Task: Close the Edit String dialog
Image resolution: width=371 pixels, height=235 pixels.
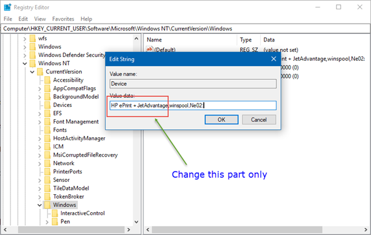Action: 273,59
